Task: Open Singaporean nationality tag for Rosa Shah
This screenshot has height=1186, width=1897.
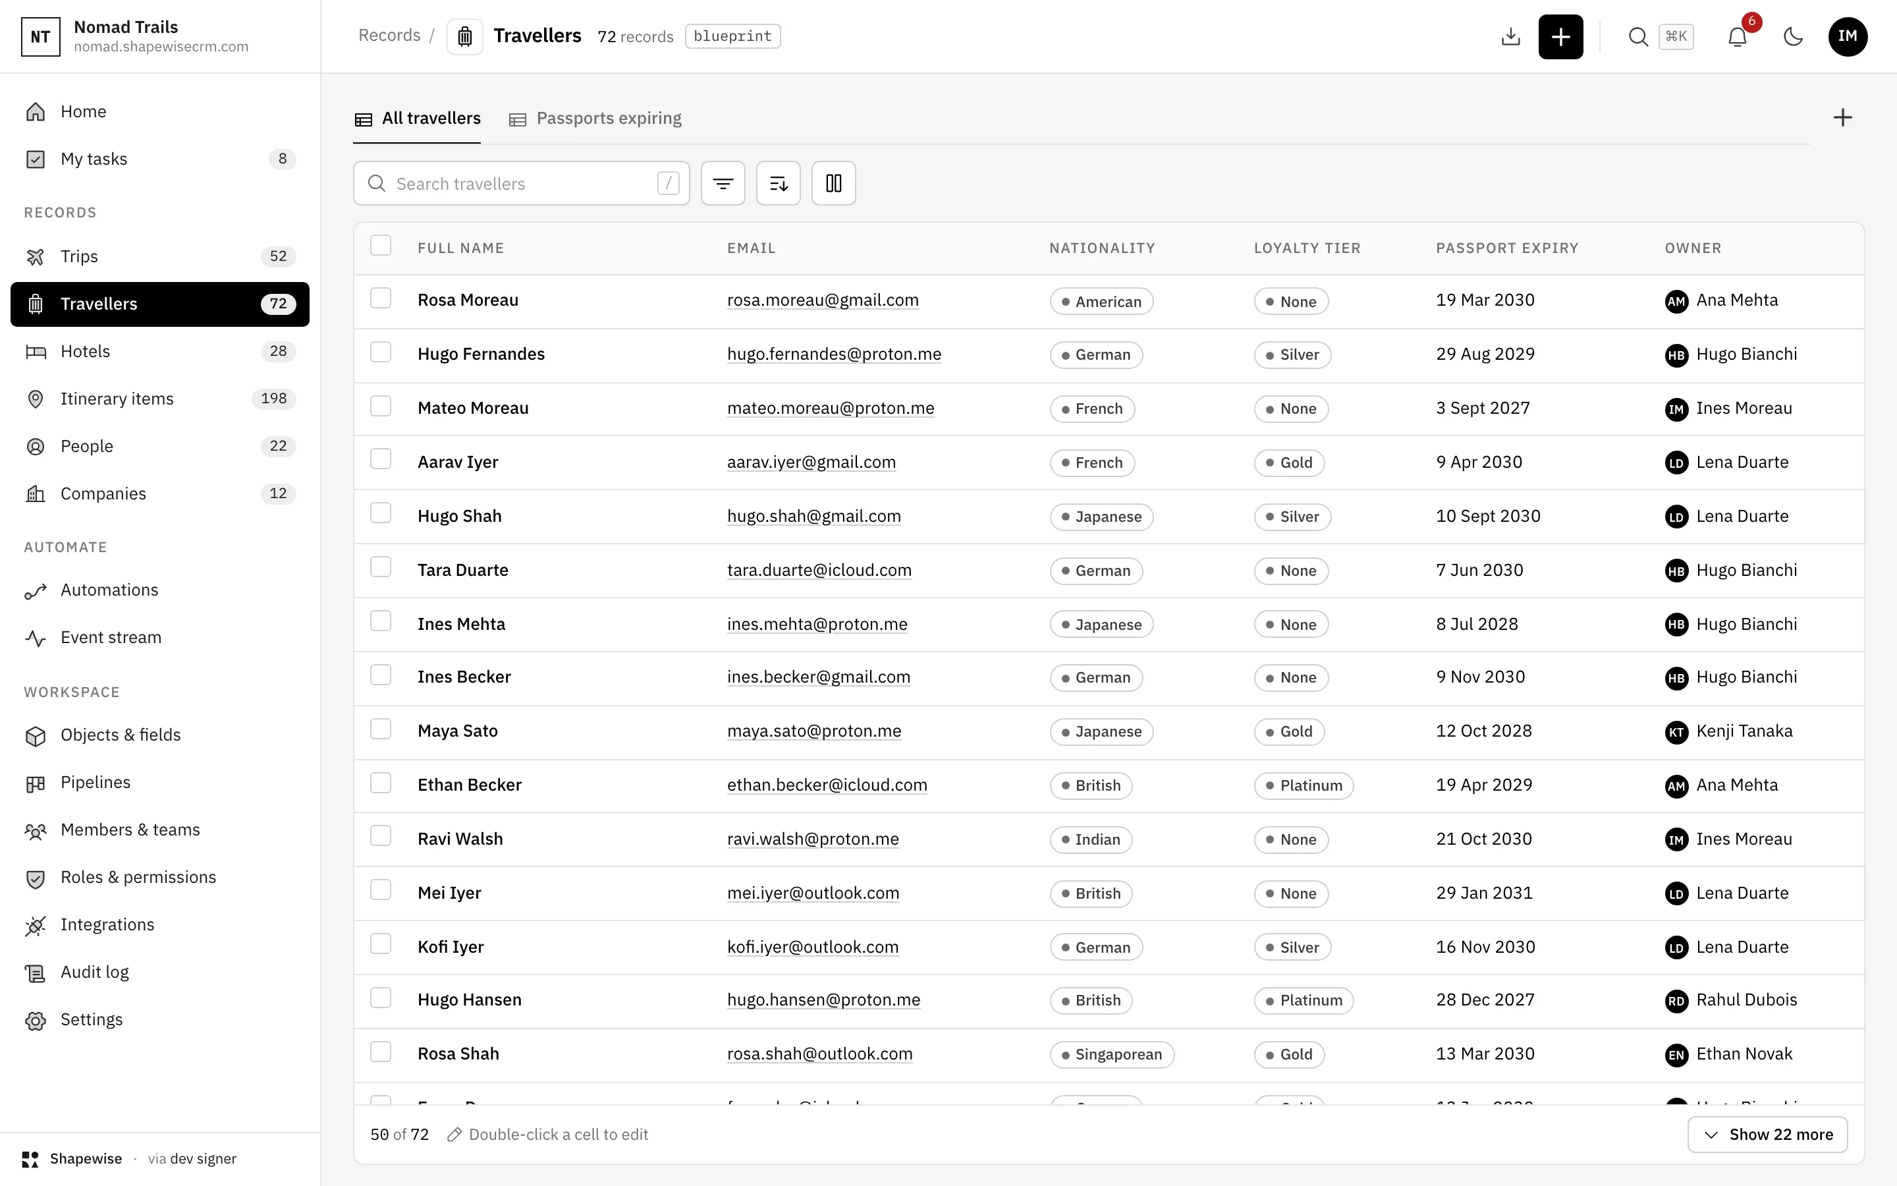Action: 1112,1054
